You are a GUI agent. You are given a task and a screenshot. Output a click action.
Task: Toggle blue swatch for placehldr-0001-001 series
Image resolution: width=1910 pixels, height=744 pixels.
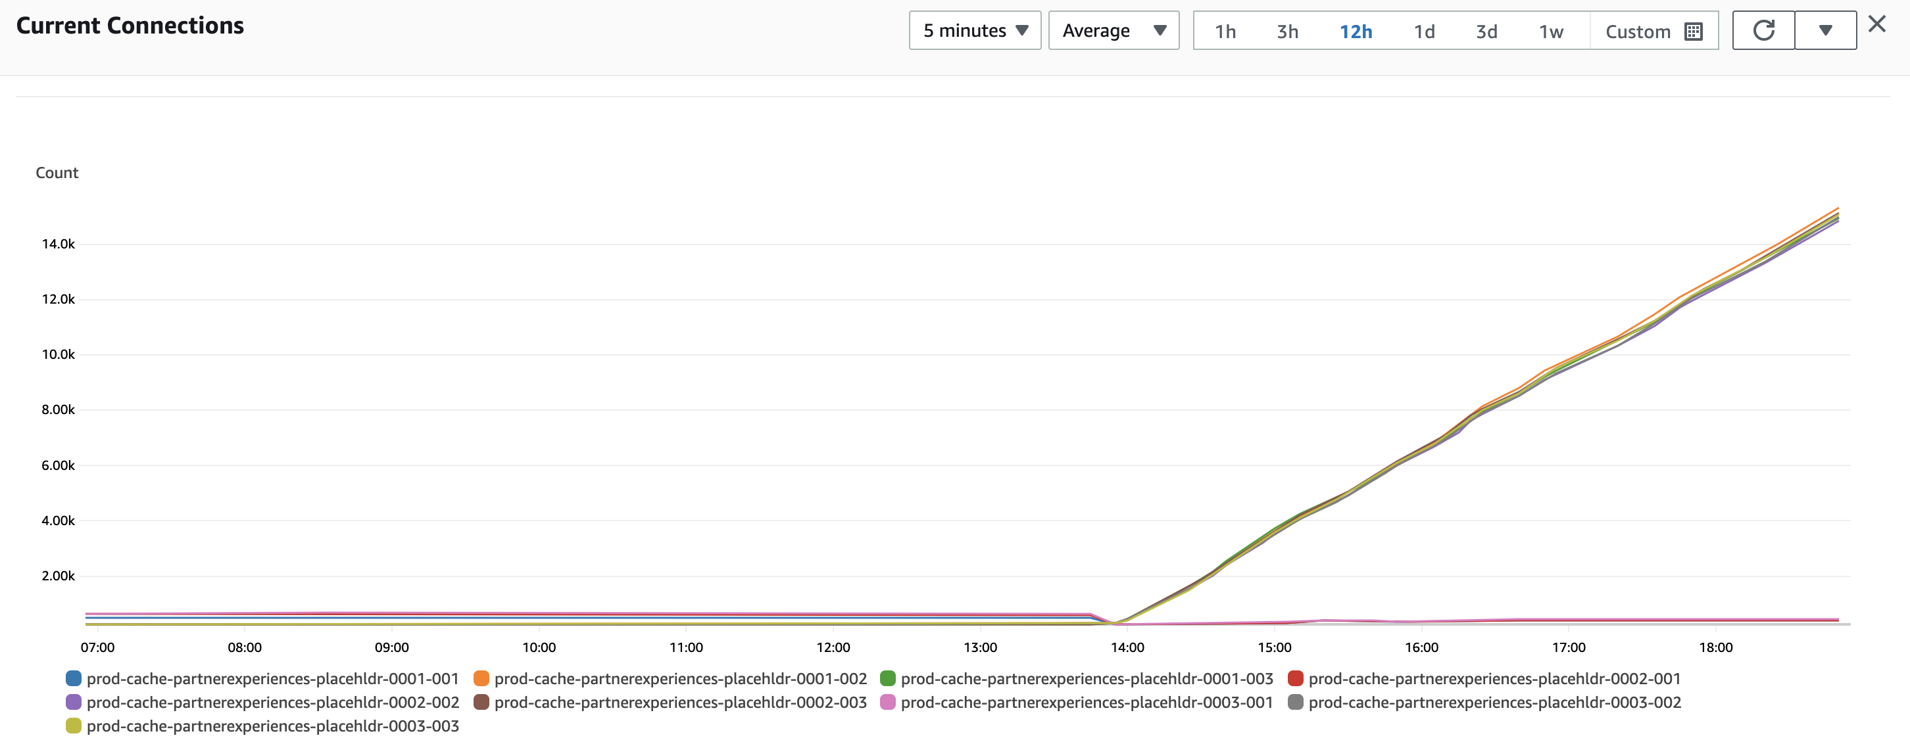[x=74, y=679]
